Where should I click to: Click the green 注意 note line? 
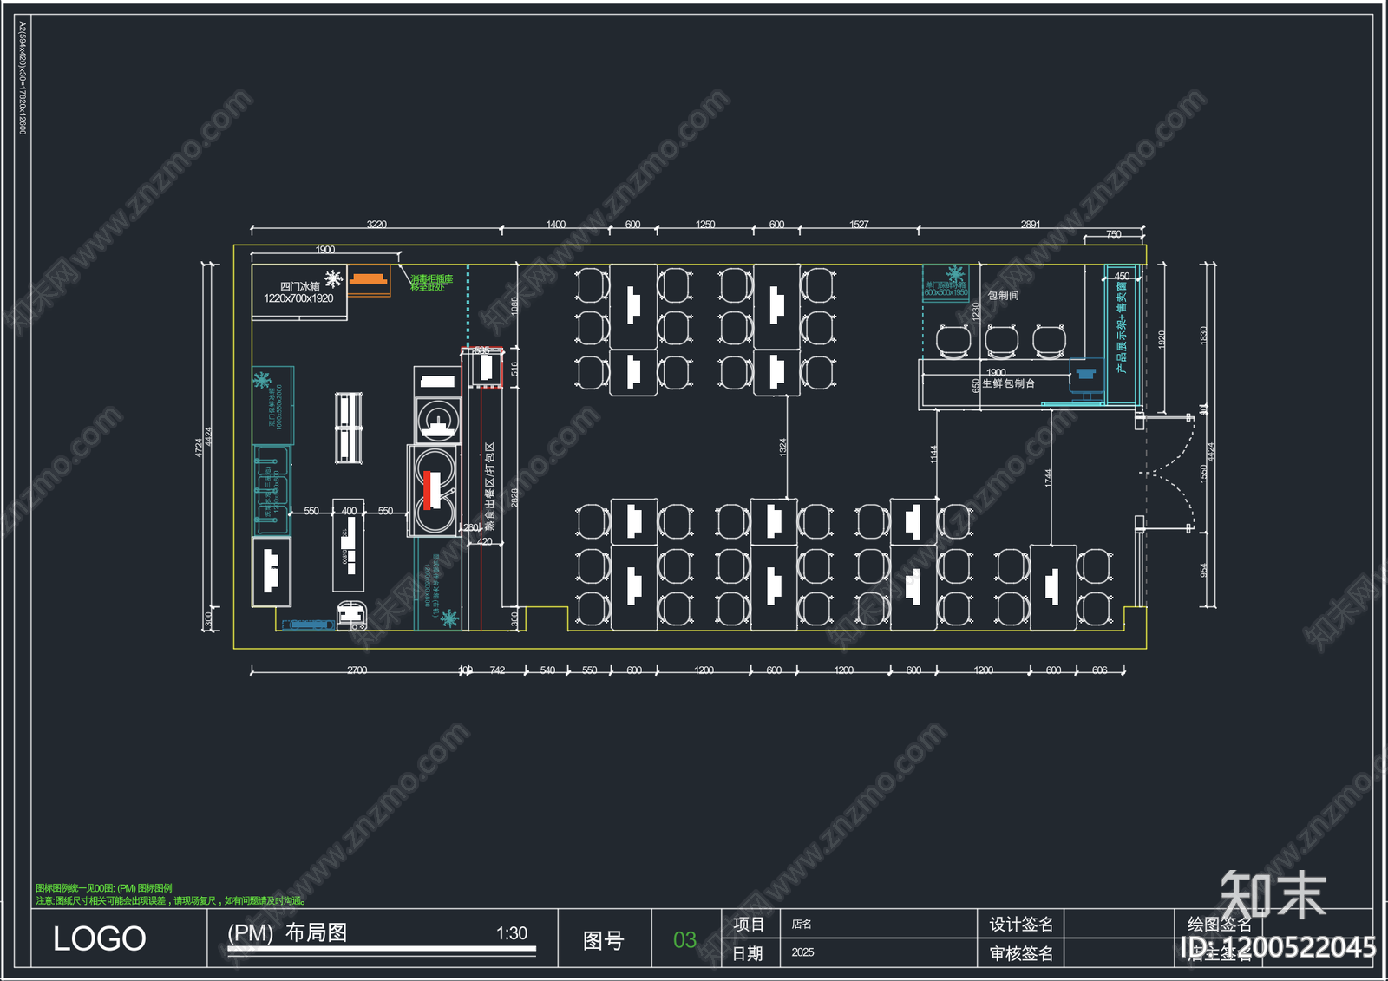[171, 901]
